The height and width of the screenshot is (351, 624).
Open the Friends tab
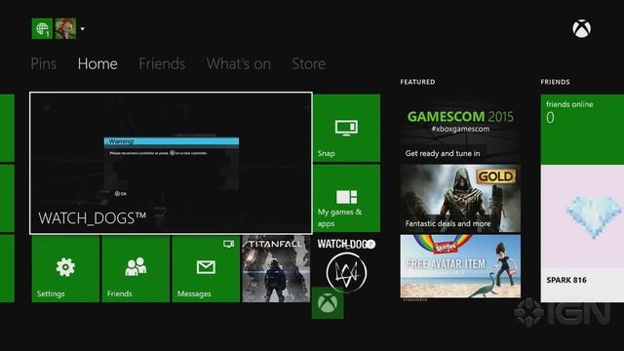pyautogui.click(x=162, y=63)
